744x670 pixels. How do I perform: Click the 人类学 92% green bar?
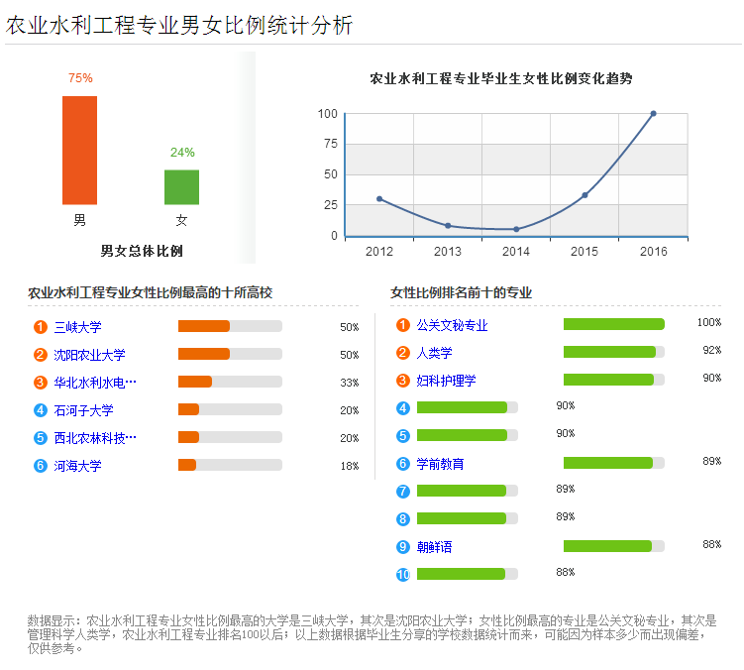614,352
